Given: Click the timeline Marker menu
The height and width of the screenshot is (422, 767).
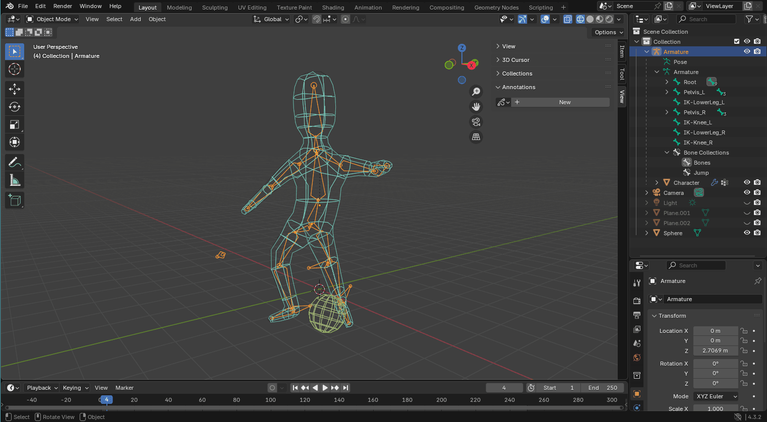Looking at the screenshot, I should [125, 388].
